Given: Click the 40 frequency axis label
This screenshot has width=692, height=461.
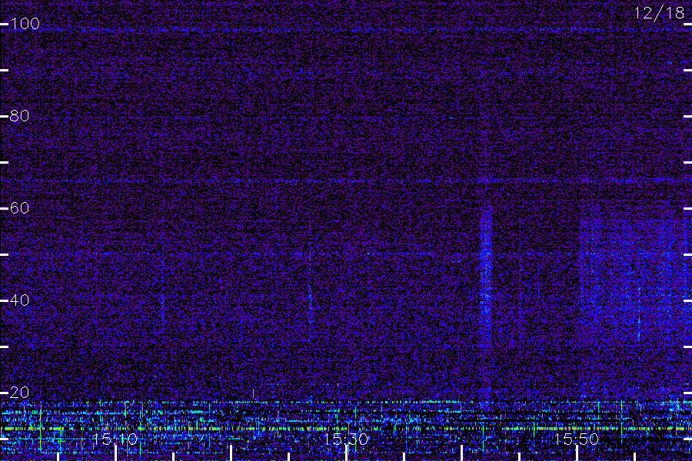Looking at the screenshot, I should coord(19,300).
